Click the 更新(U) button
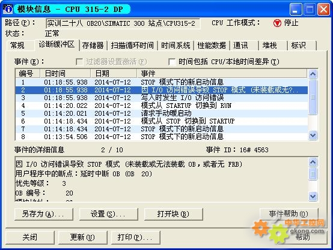Viewport: 333px width, 250px height. point(82,237)
